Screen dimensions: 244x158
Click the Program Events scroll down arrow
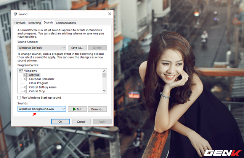click(104, 91)
